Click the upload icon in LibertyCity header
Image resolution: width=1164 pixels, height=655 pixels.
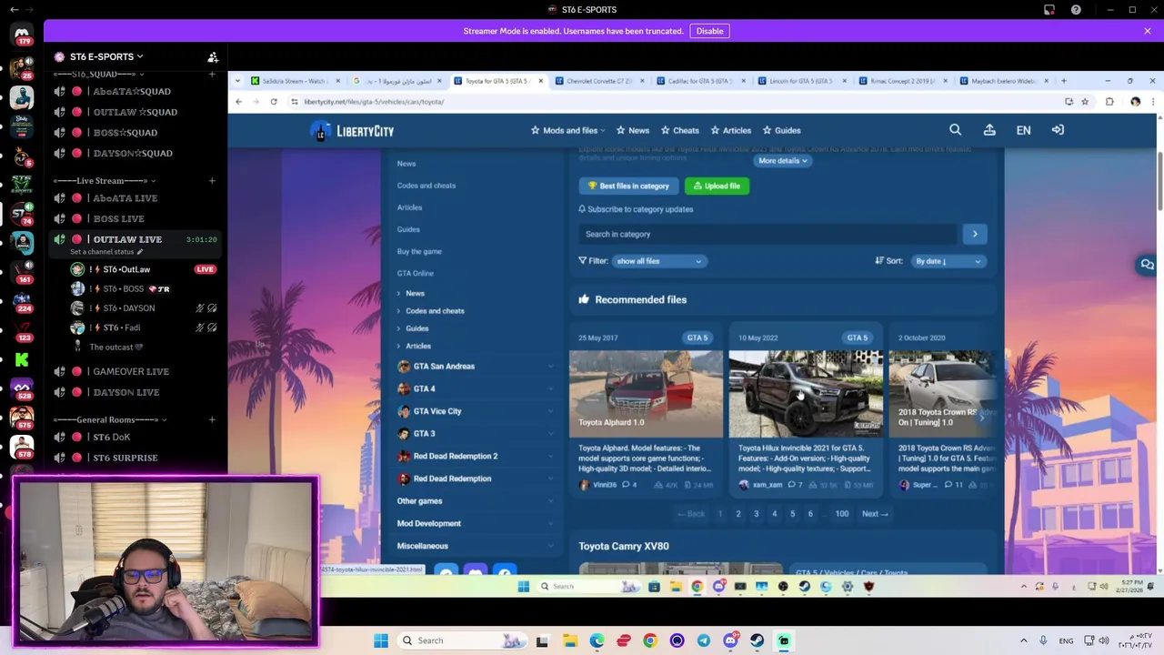pyautogui.click(x=989, y=130)
